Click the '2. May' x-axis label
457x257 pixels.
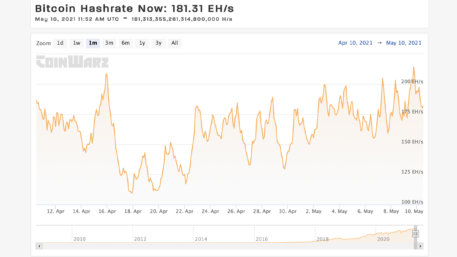click(x=313, y=211)
